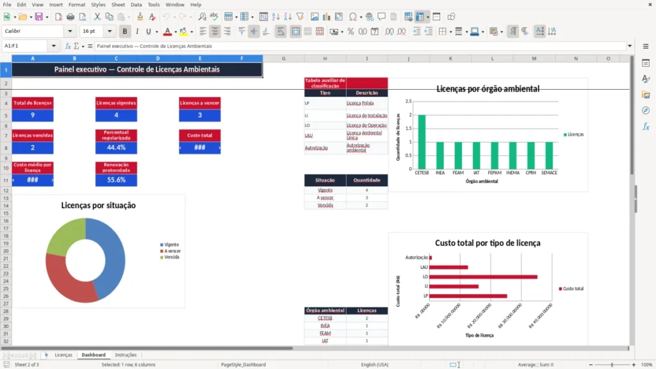
Task: Click the Sort Ascending icon
Action: point(275,17)
